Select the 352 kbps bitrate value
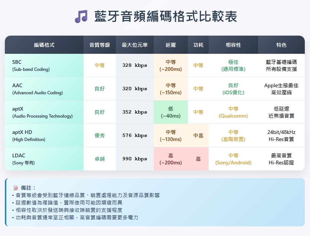The width and height of the screenshot is (310, 236). click(135, 112)
